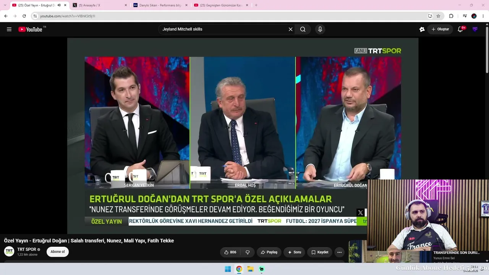Open the TRT SPOR channel avatar

(9, 251)
